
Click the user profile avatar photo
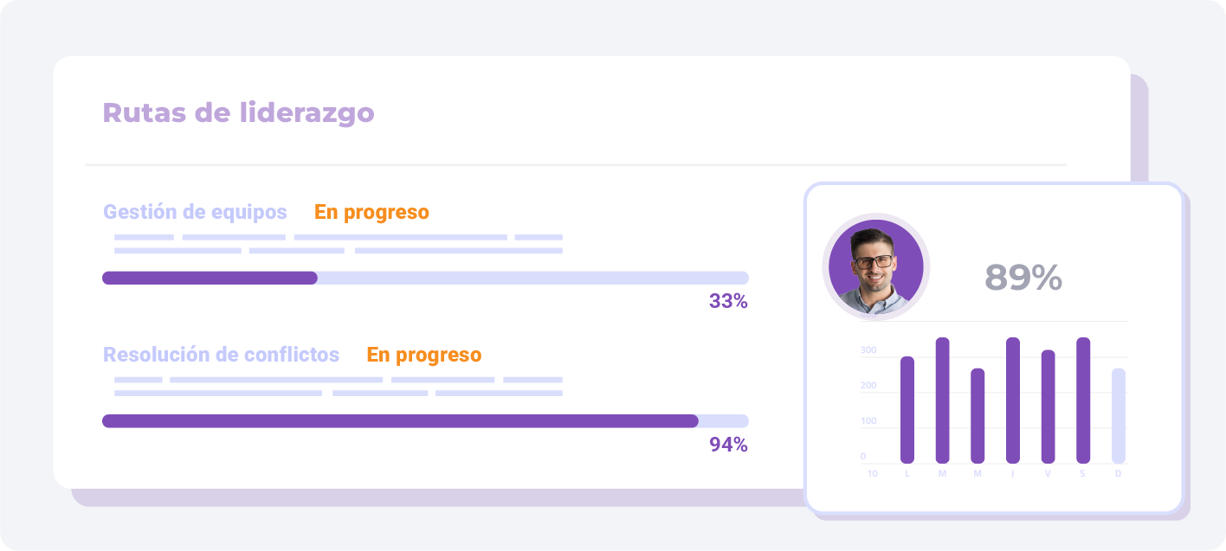pyautogui.click(x=875, y=266)
